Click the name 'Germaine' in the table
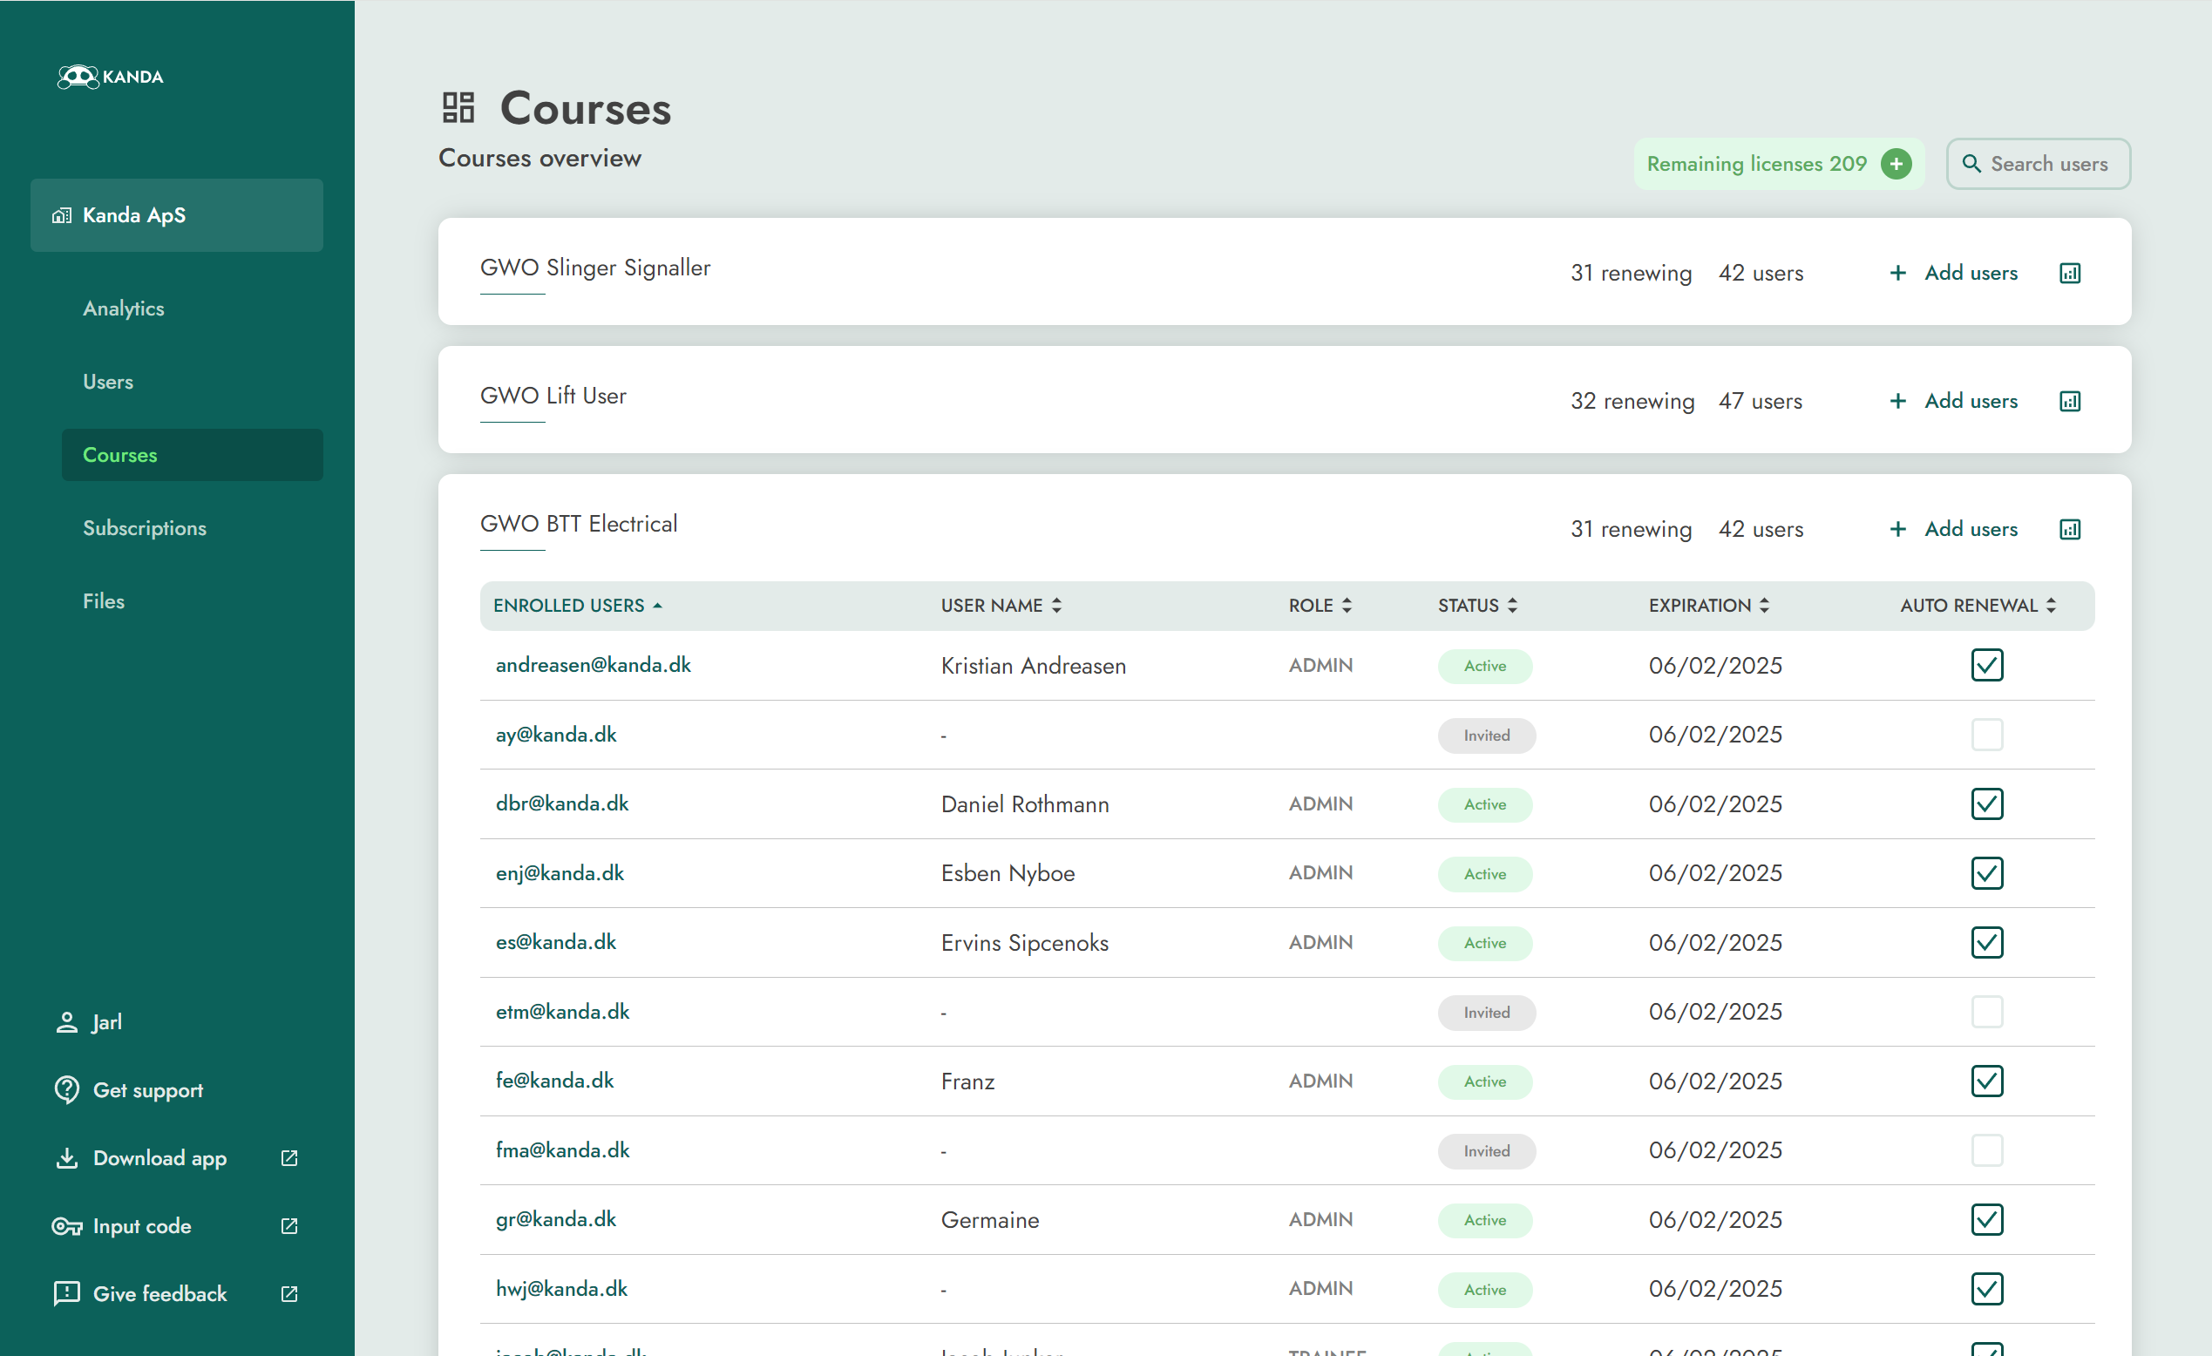 989,1221
